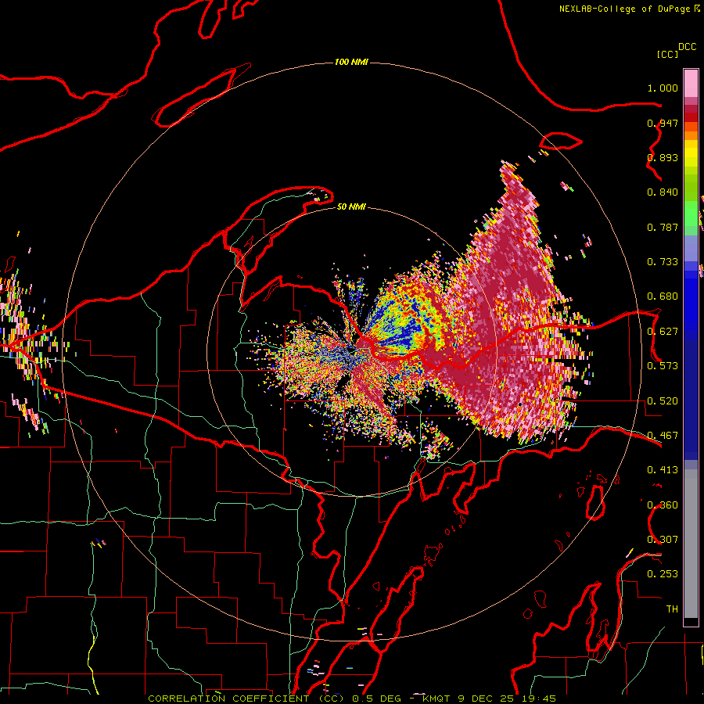Image resolution: width=704 pixels, height=704 pixels.
Task: Click the 0.680 scale value
Action: pos(663,296)
